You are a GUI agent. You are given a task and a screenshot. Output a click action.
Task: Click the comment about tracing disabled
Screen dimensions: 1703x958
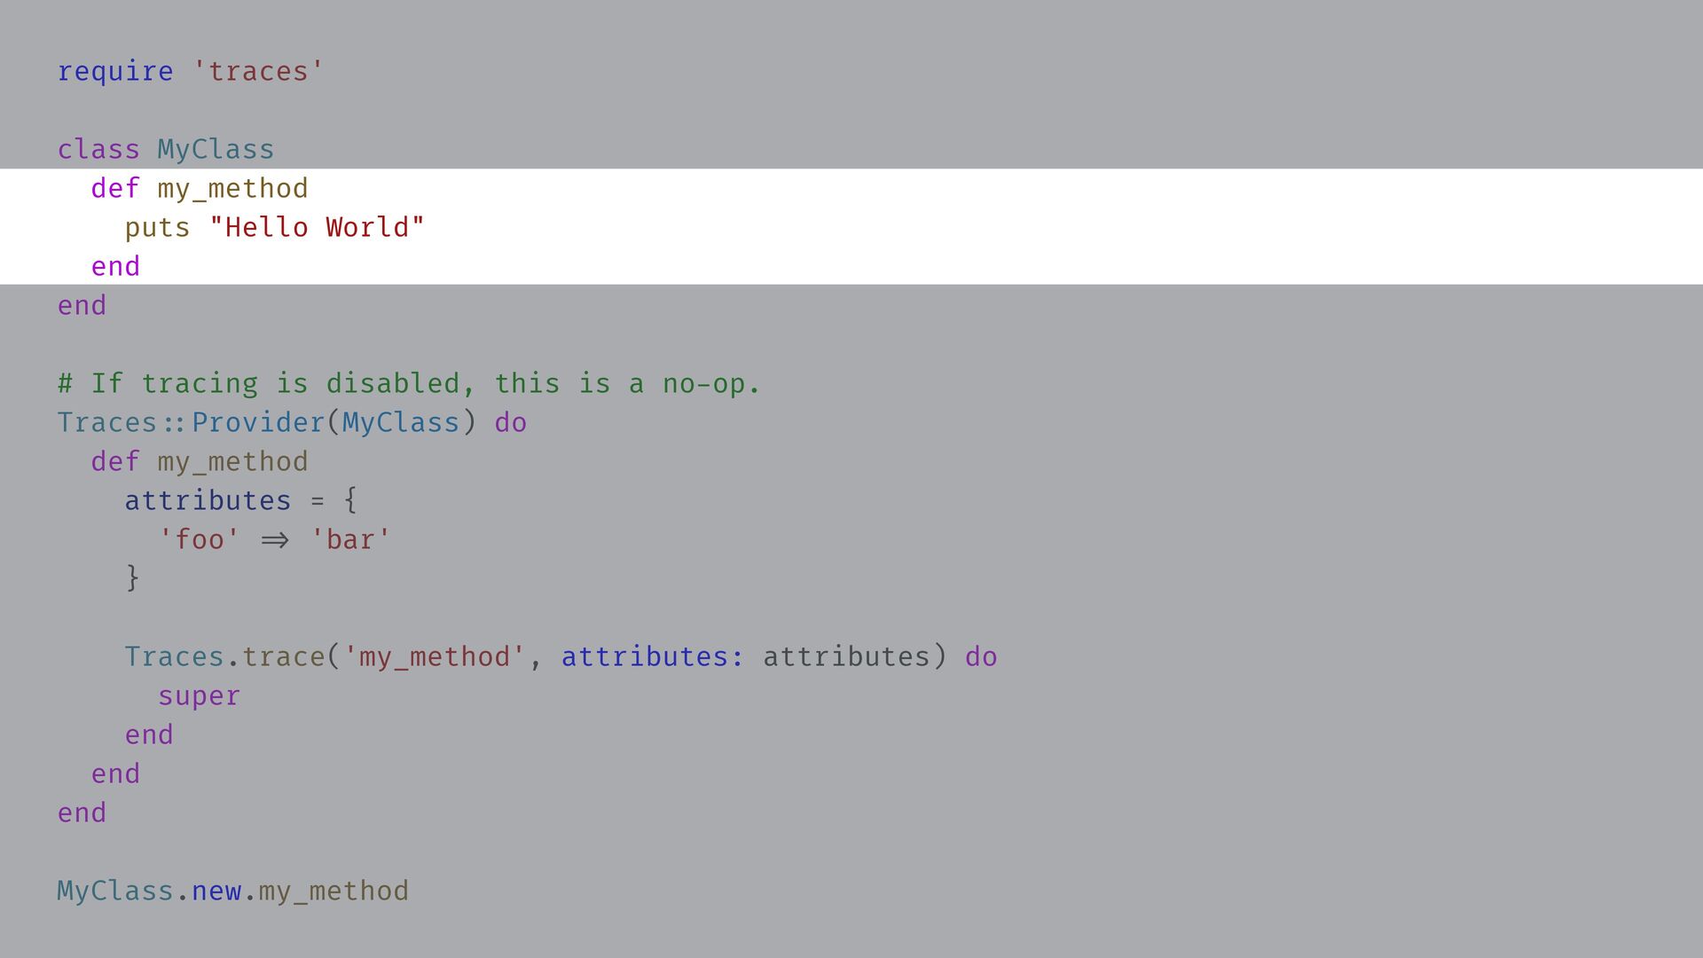409,383
